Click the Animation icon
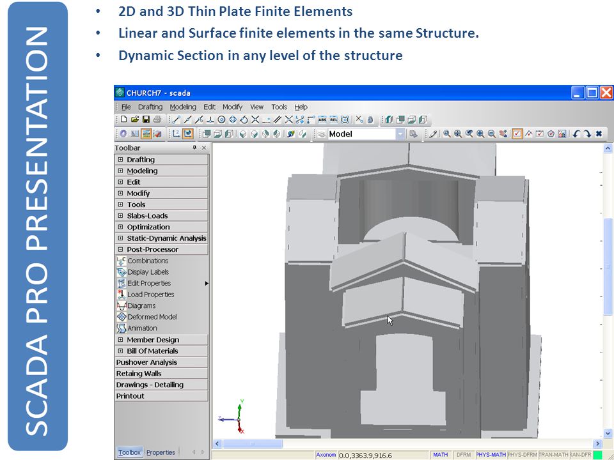614x460 pixels. [122, 328]
